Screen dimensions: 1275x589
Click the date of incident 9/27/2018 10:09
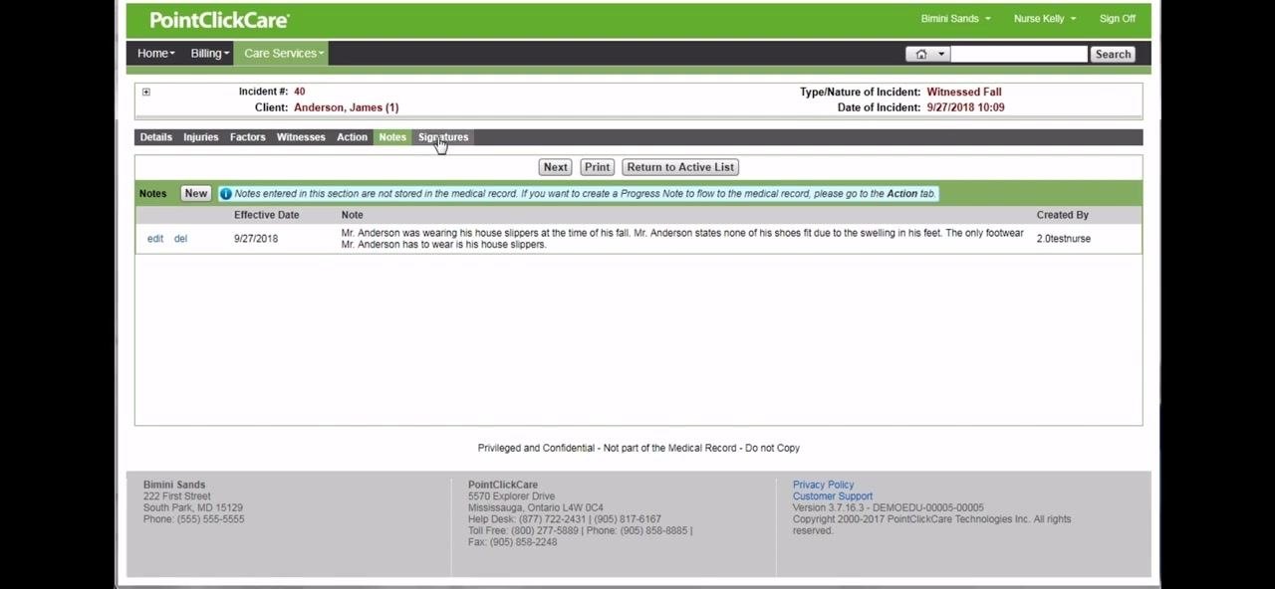965,107
